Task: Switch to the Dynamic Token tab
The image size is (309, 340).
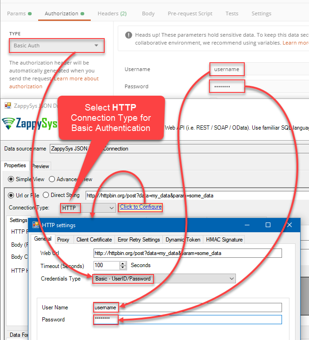Action: [183, 240]
